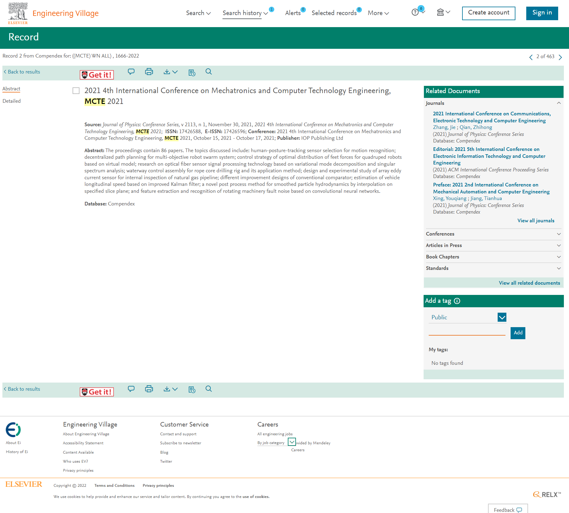Switch to the Abstract view tab
This screenshot has height=513, width=569.
pos(11,89)
